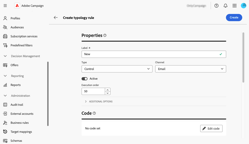Screen dimensions: 249x144
Task: Open the hamburger navigation menu
Action: coord(5,6)
